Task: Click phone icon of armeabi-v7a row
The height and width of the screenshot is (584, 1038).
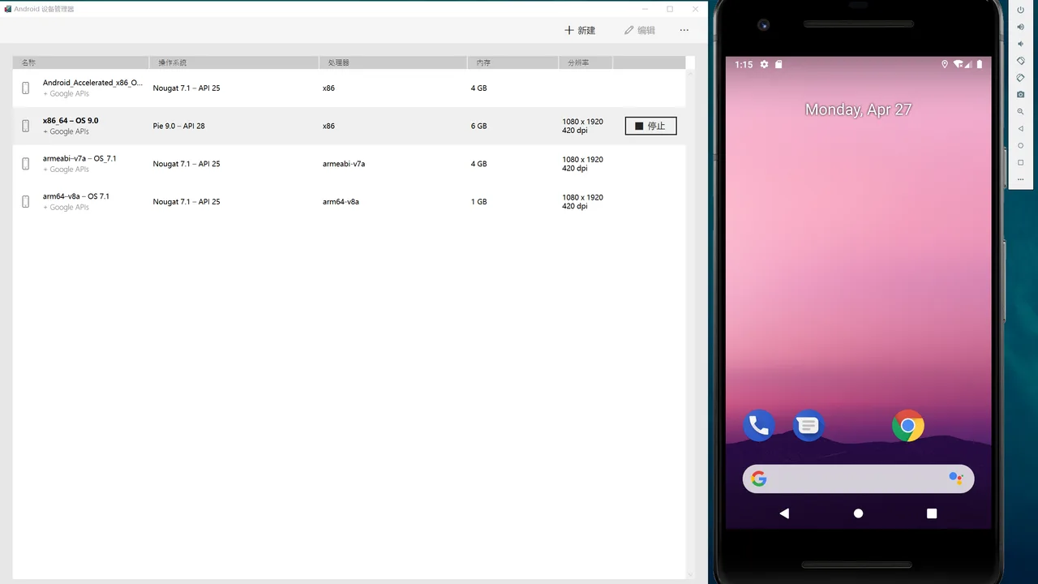Action: (x=26, y=164)
